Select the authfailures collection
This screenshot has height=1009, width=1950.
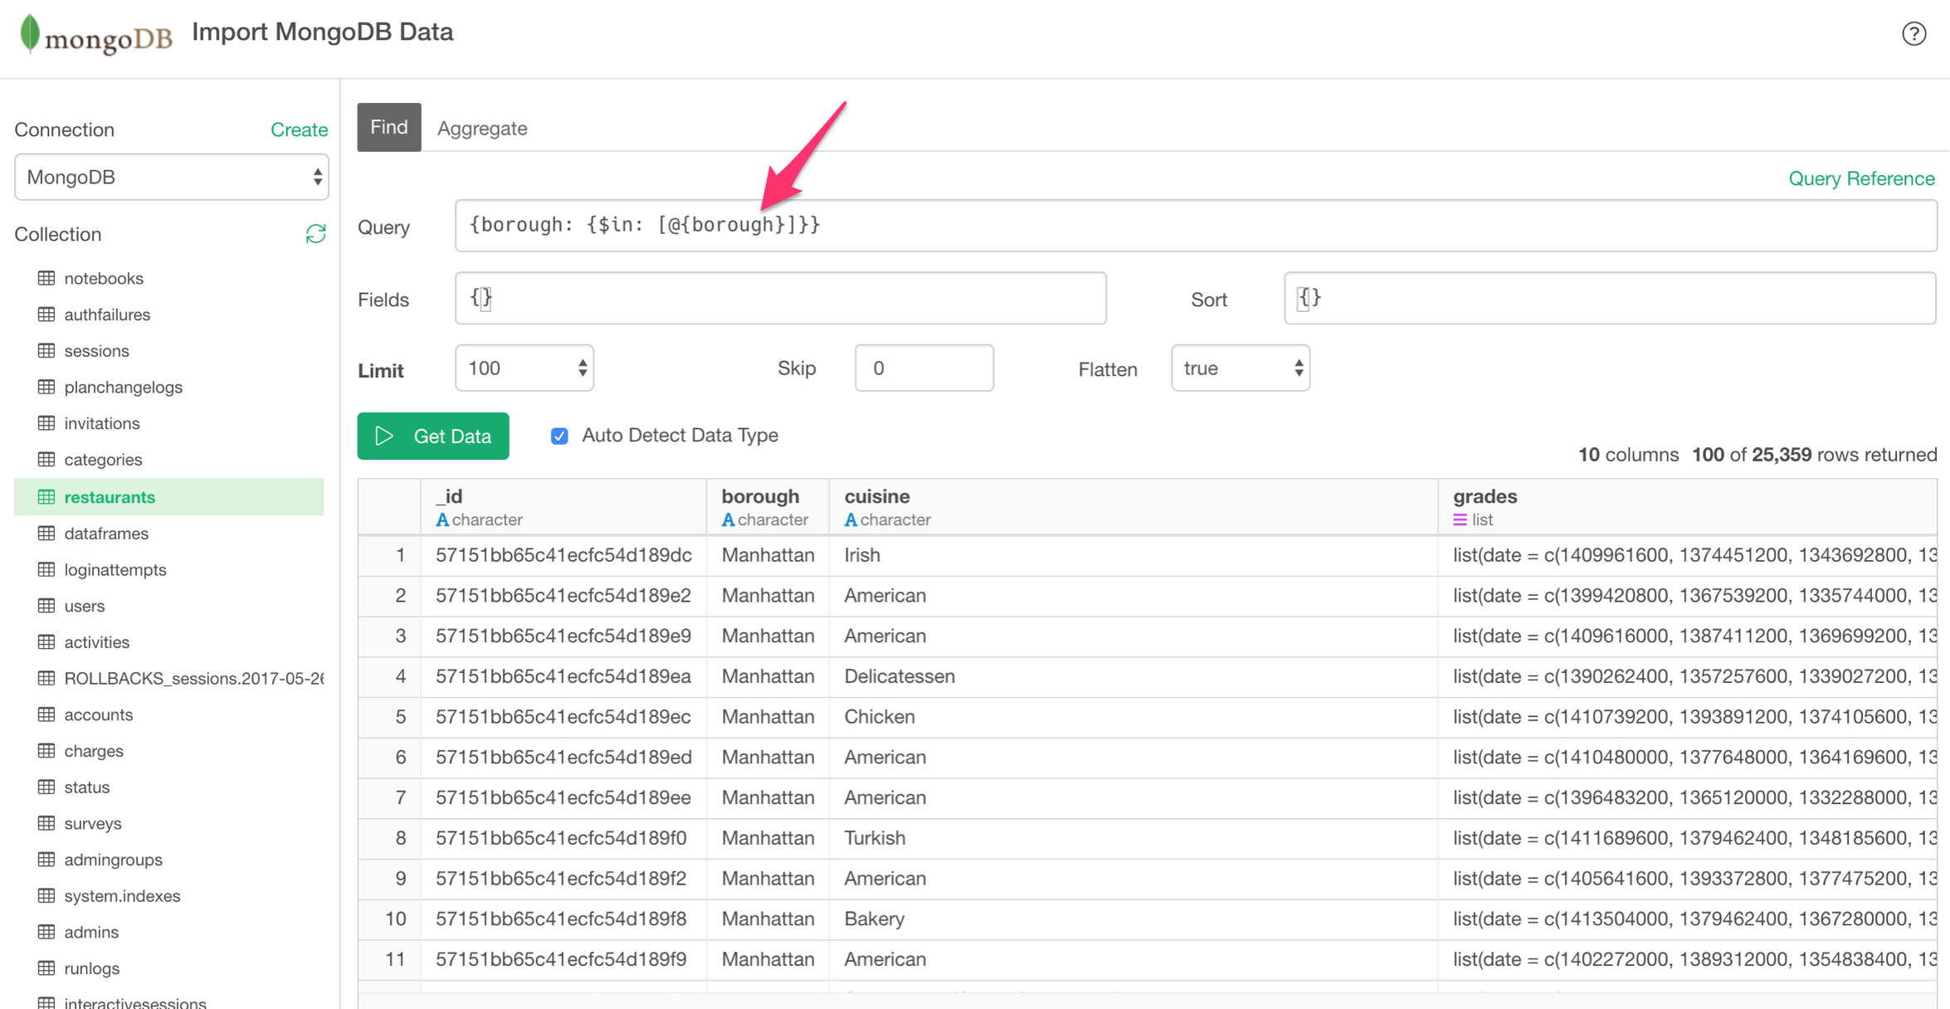click(107, 314)
